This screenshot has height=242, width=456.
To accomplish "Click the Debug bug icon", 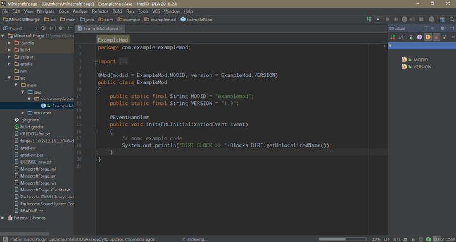I will coord(396,20).
